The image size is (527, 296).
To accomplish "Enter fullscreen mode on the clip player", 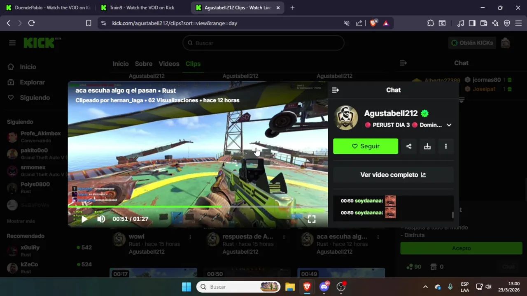I will coord(312,219).
